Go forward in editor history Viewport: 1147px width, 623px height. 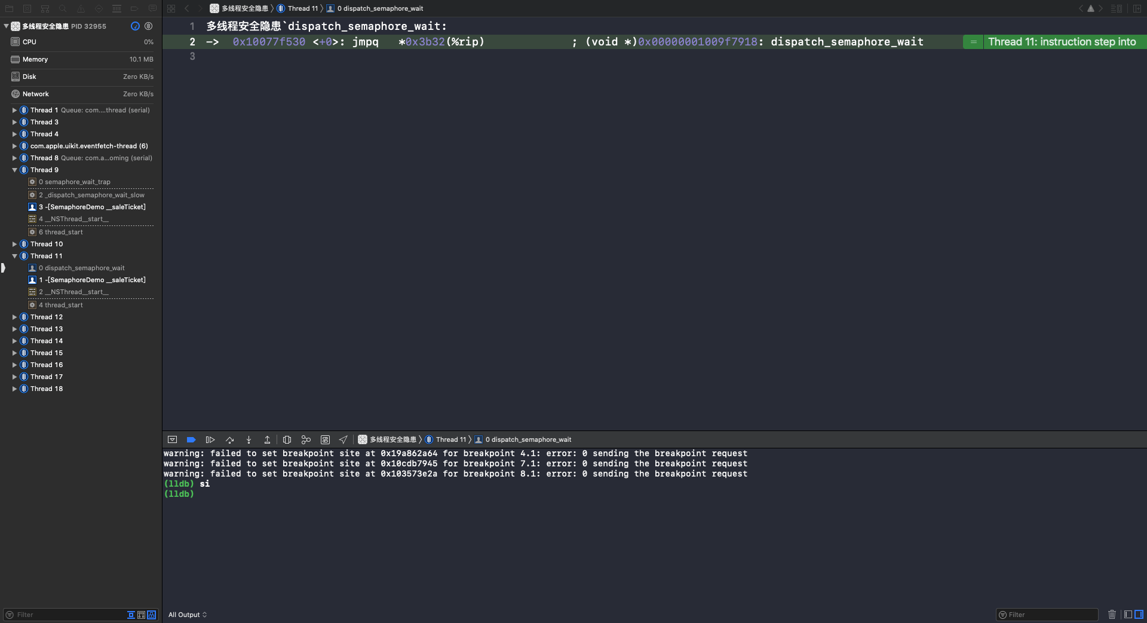[x=200, y=8]
